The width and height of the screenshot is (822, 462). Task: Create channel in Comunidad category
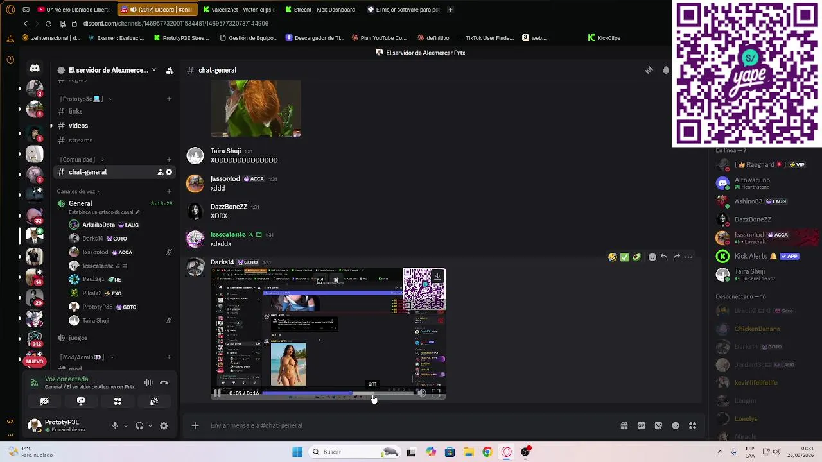coord(169,159)
